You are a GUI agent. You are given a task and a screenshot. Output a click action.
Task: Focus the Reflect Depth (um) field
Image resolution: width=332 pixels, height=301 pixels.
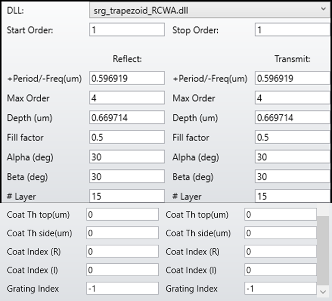[x=127, y=118]
